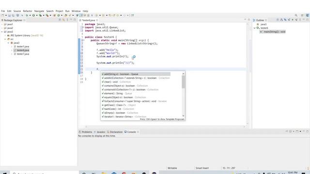Open the Run dropdown arrow

point(37,15)
